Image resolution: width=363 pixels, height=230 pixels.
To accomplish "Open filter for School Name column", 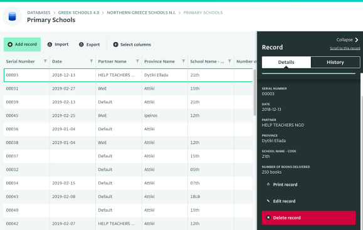I will pyautogui.click(x=229, y=61).
